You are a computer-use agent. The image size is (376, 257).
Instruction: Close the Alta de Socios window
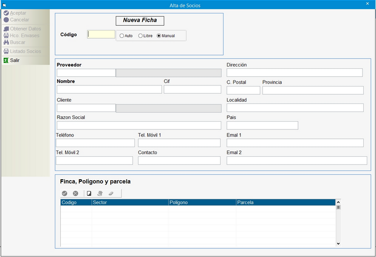[367, 4]
